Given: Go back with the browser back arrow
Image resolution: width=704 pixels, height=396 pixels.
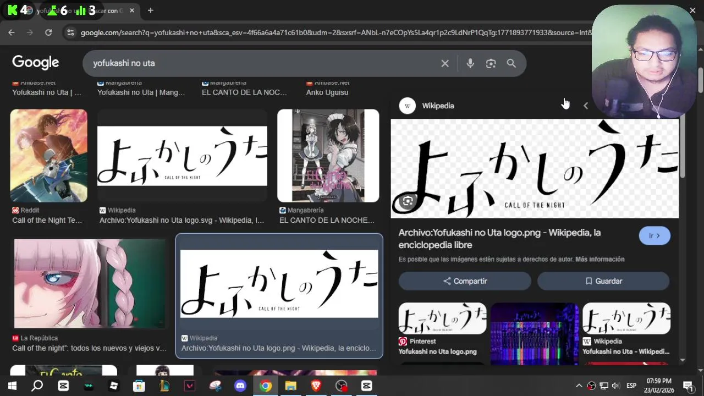Looking at the screenshot, I should tap(12, 33).
